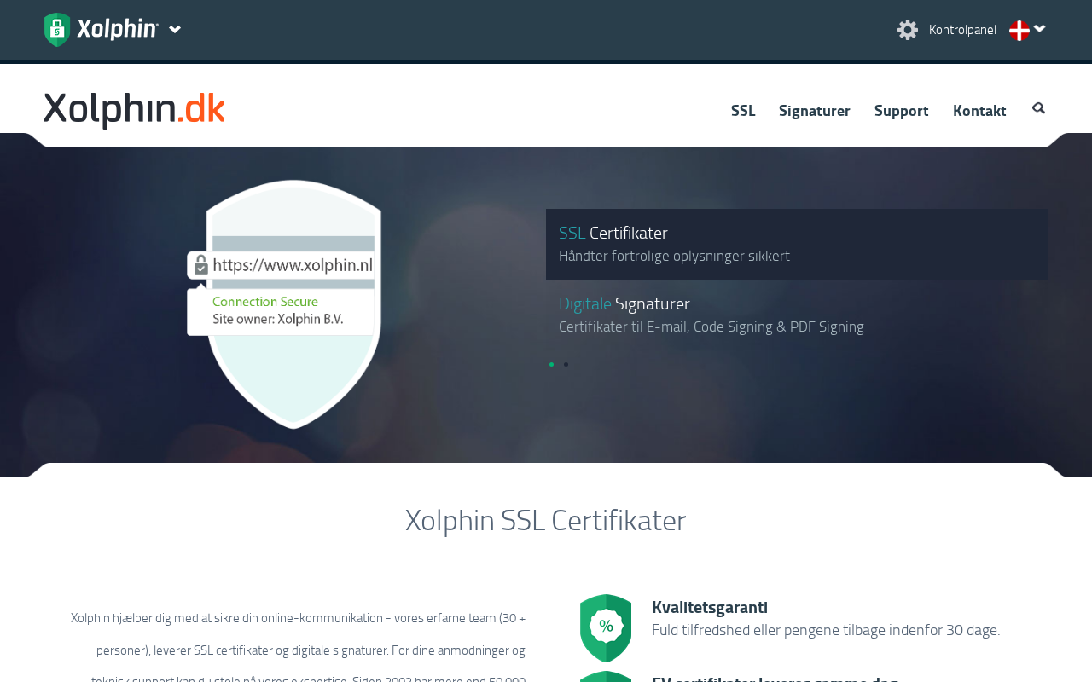Click the Kontrolpanel gear icon

coord(908,30)
